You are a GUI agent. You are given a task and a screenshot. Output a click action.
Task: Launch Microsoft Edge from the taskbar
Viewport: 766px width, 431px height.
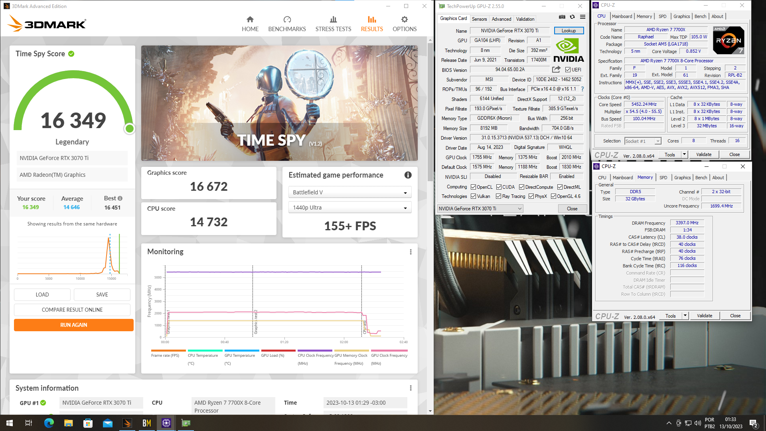tap(49, 423)
